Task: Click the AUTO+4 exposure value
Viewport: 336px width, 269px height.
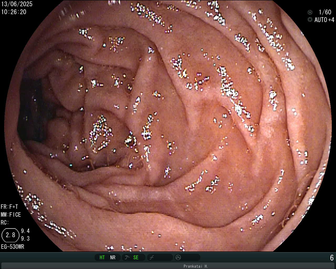Action: coord(324,20)
